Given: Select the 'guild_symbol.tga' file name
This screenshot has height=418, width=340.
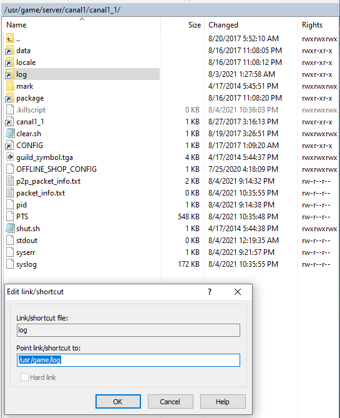Looking at the screenshot, I should tap(44, 157).
